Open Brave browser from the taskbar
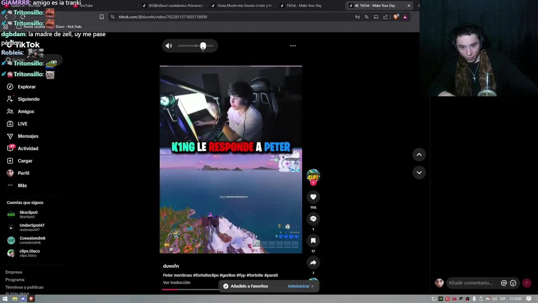538x303 pixels. (31, 299)
